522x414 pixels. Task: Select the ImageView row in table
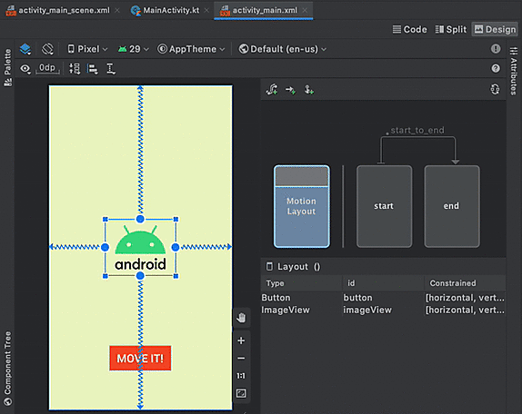click(383, 310)
